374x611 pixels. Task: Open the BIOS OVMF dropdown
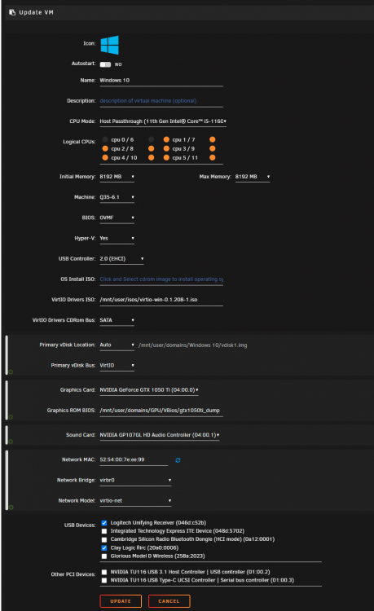[117, 218]
